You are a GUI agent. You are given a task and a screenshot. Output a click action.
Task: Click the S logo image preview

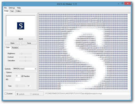21,26
